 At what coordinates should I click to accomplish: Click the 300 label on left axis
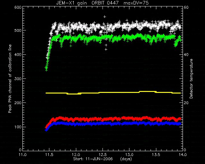click(18, 78)
